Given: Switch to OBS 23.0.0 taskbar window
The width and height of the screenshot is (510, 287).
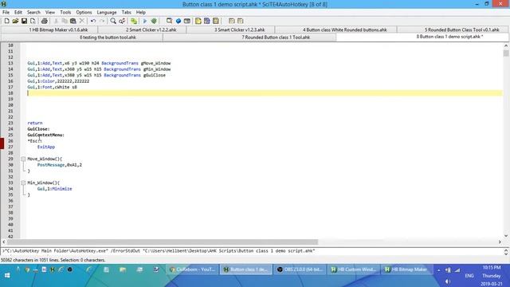Looking at the screenshot, I should tap(300, 269).
